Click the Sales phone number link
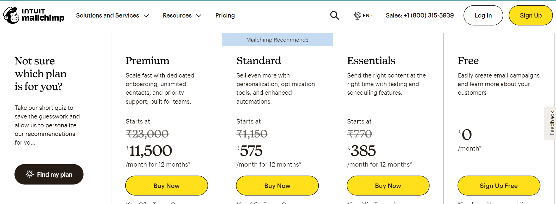556x204 pixels. point(420,15)
